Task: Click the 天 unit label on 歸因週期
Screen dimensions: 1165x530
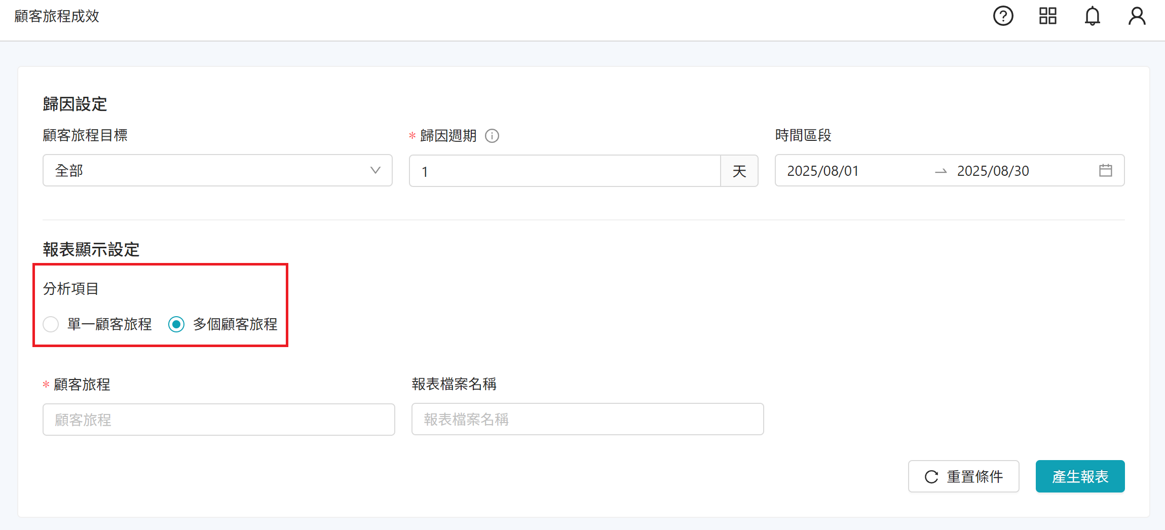Action: [739, 171]
